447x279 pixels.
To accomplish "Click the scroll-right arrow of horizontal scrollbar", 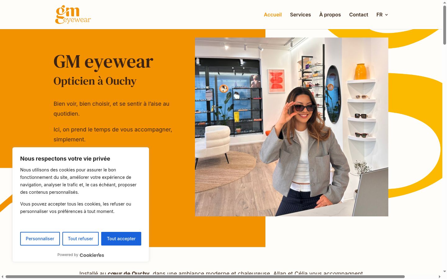I will pyautogui.click(x=440, y=277).
